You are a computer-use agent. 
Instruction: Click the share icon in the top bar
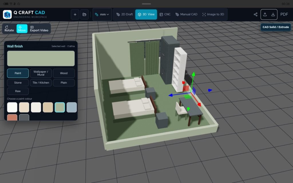(x=256, y=14)
